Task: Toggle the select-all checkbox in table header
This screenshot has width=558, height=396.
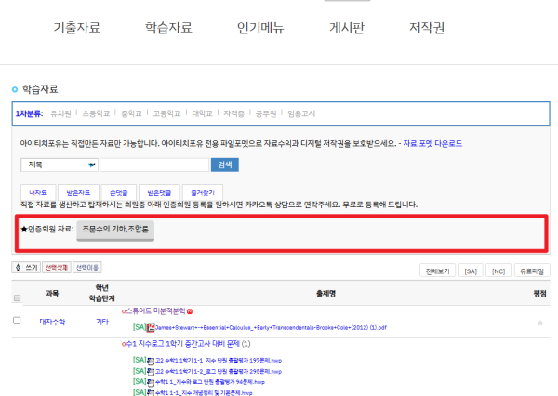Action: click(x=17, y=297)
